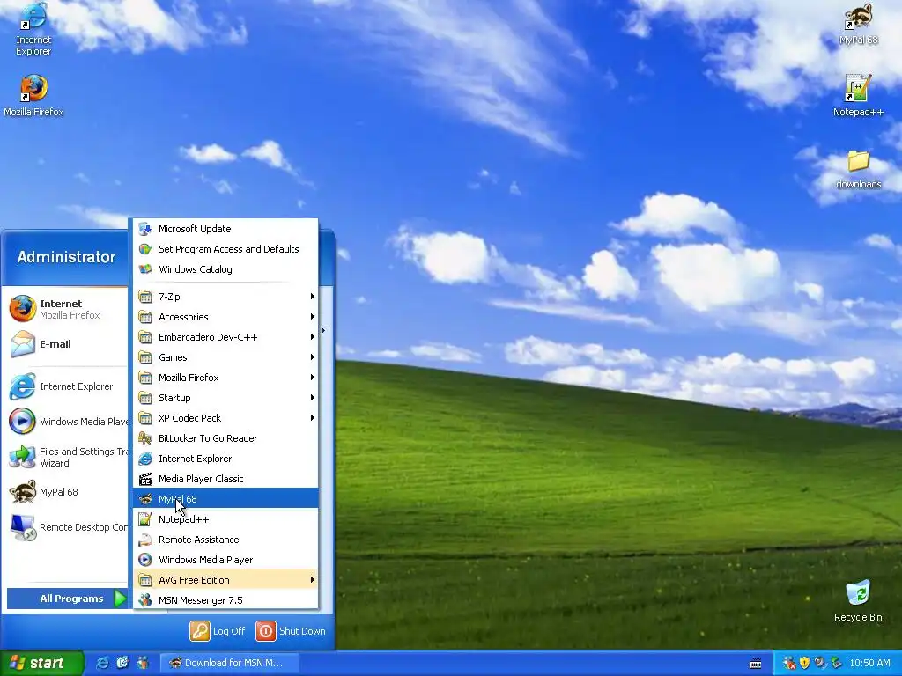Click the Shut Down button

[291, 631]
